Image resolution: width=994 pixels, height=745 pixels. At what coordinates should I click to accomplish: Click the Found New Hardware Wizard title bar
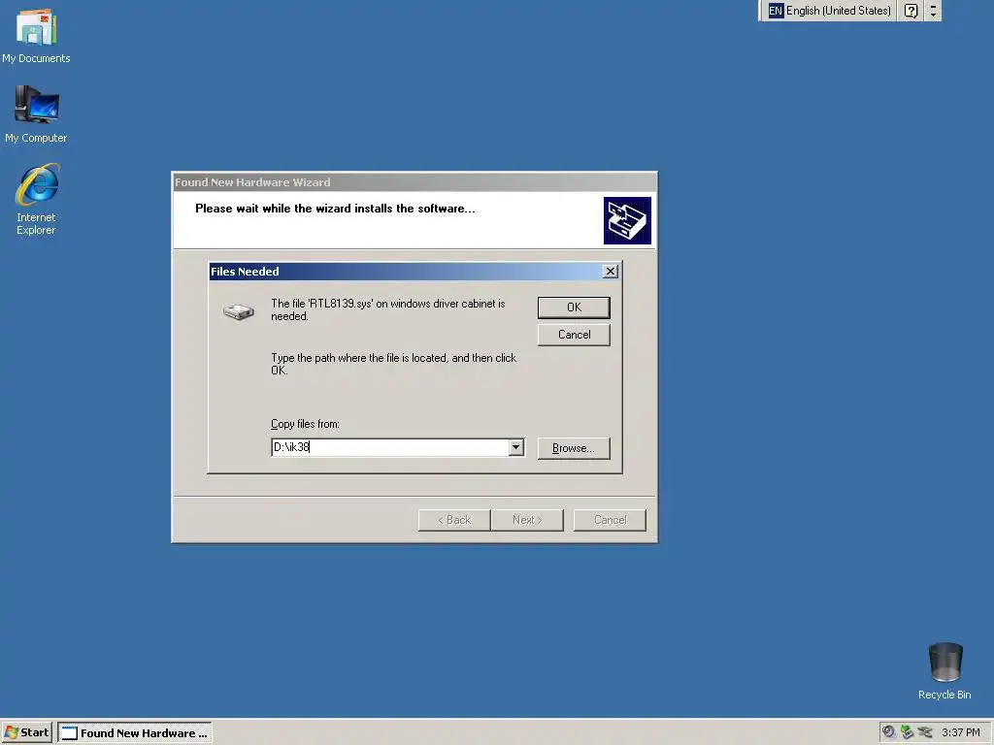pos(414,181)
